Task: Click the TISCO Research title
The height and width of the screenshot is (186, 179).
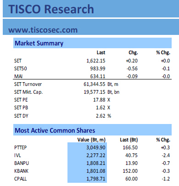Action: coord(51,9)
